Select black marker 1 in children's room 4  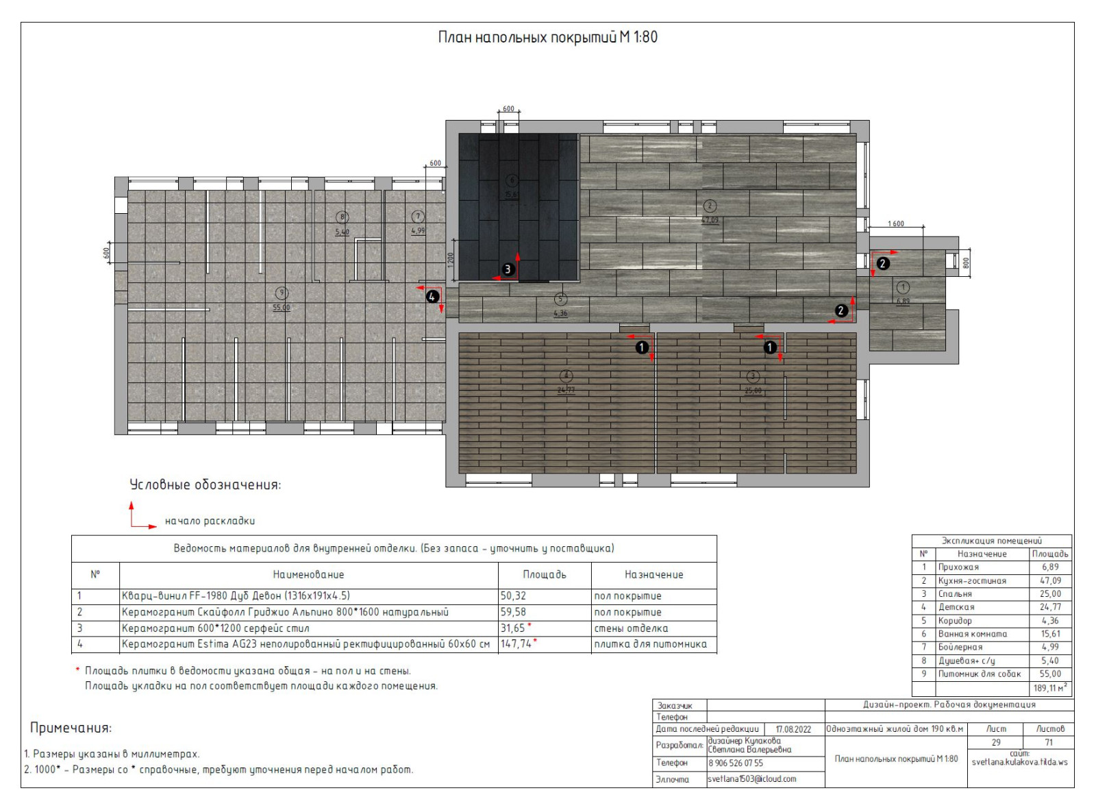pyautogui.click(x=642, y=347)
